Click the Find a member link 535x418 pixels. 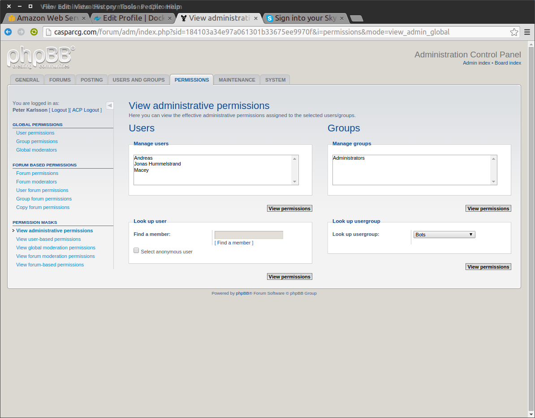tap(234, 243)
